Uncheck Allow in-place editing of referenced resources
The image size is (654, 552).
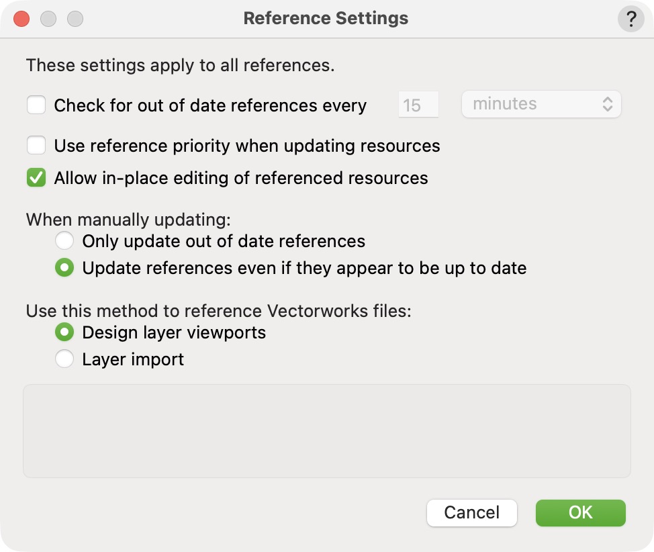pyautogui.click(x=36, y=177)
